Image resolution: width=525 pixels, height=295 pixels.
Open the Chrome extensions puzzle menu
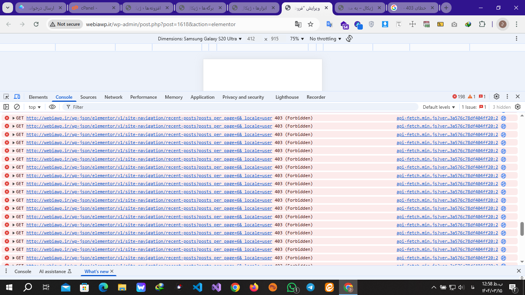[482, 24]
